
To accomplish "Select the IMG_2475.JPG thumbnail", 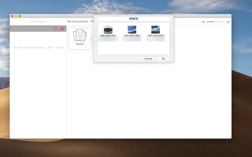I will pyautogui.click(x=156, y=29).
